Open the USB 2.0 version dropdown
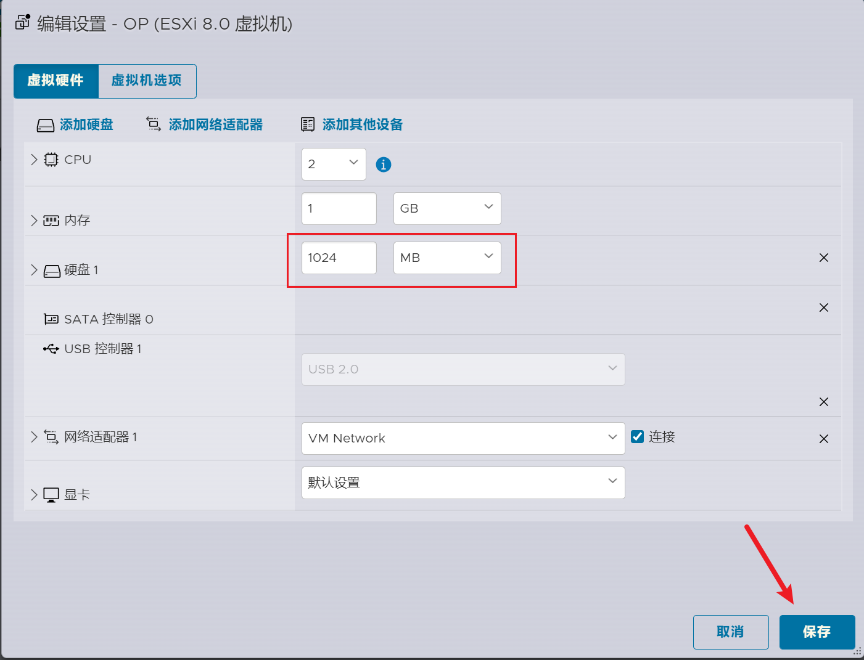Viewport: 864px width, 660px height. point(463,369)
